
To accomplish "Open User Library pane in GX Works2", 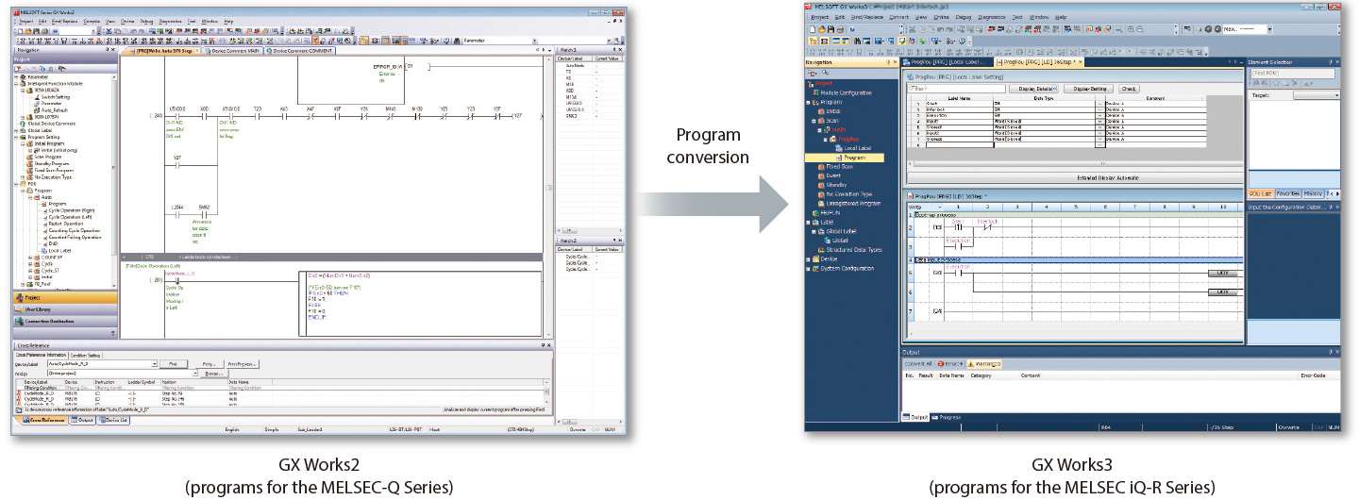I will [38, 308].
